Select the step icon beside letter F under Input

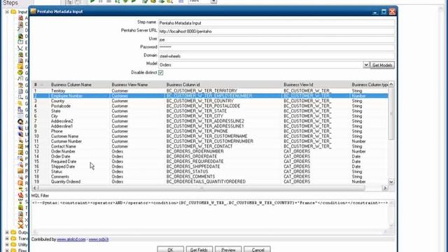point(20,61)
